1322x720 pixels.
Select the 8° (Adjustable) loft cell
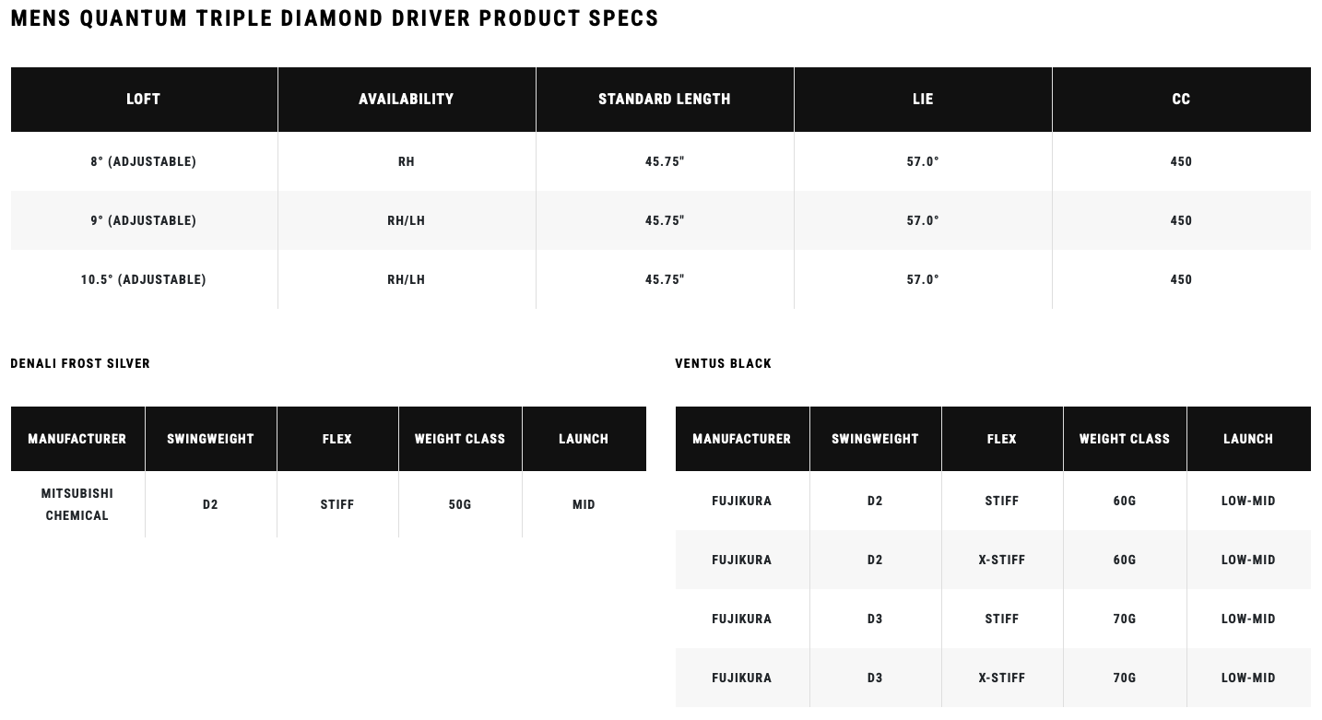144,161
